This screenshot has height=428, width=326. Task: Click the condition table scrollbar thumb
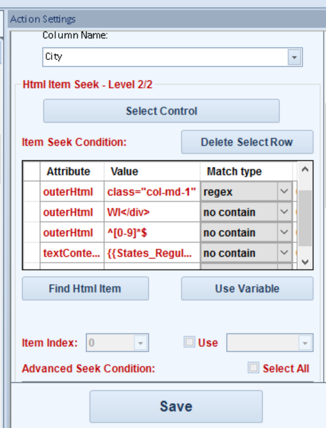point(305,218)
